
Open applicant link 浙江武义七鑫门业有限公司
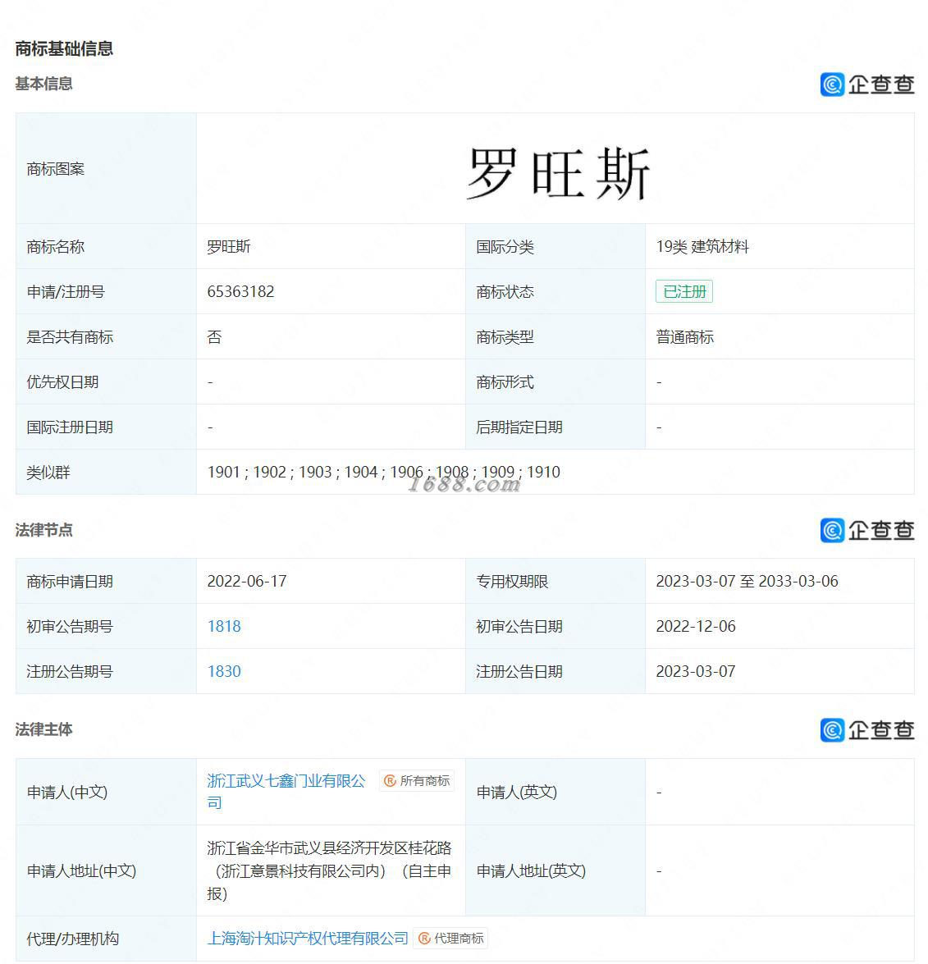point(286,792)
